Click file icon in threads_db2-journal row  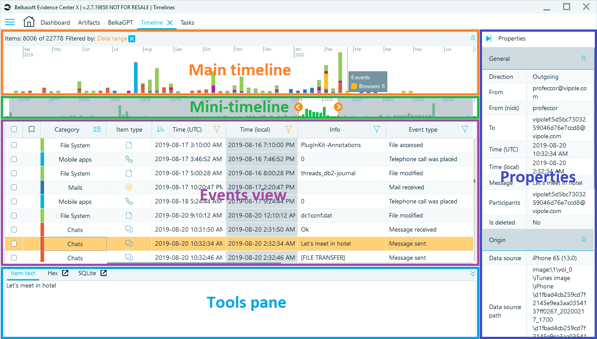pyautogui.click(x=129, y=173)
